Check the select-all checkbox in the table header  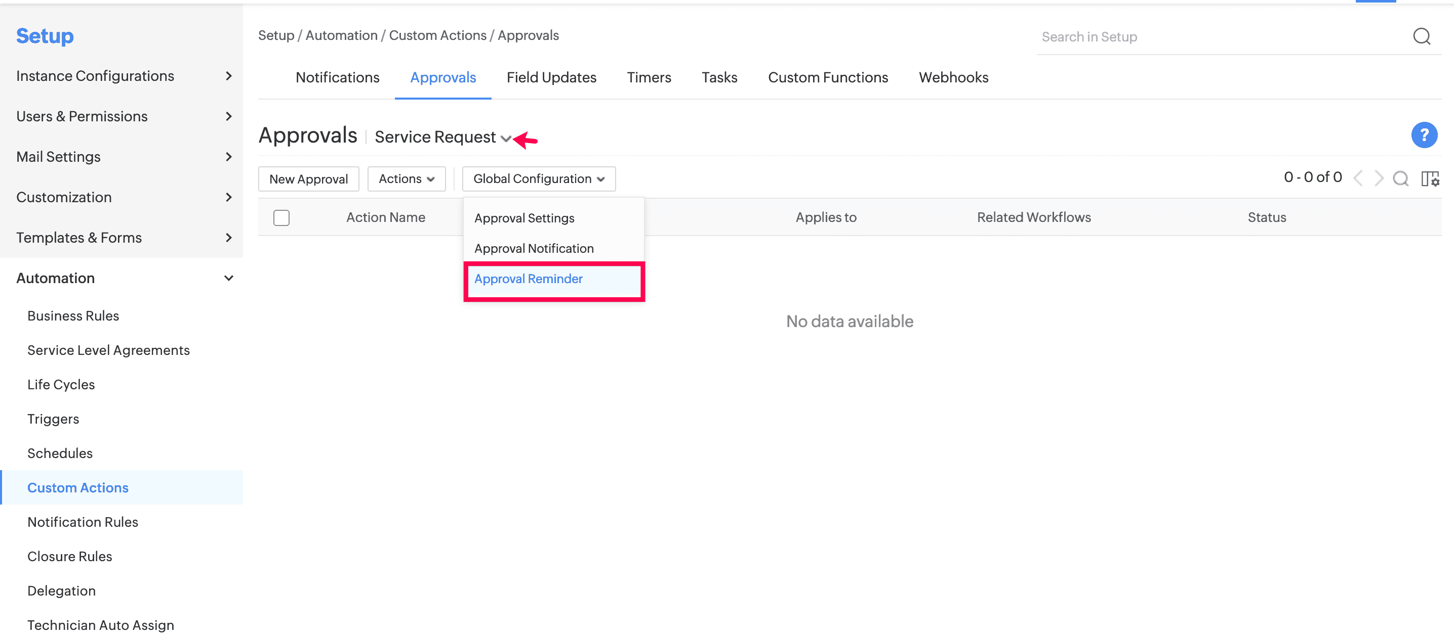pyautogui.click(x=281, y=217)
